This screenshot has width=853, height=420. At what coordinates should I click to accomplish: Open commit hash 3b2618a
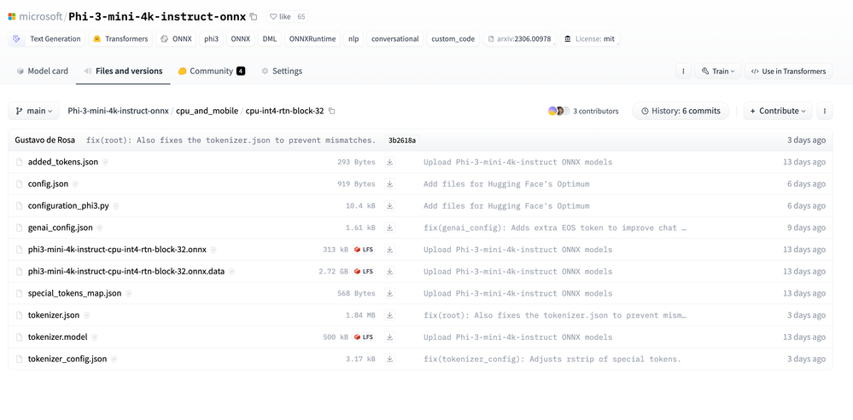[x=401, y=141]
